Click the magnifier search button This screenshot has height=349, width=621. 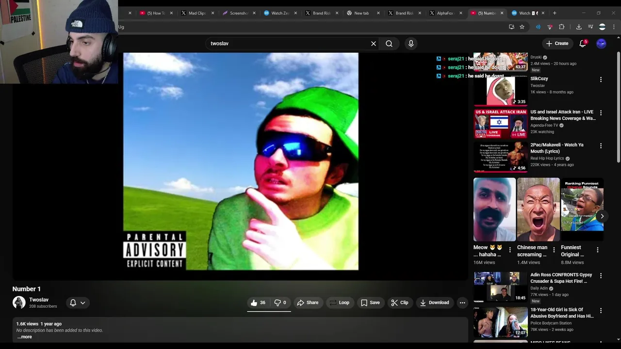coord(389,44)
